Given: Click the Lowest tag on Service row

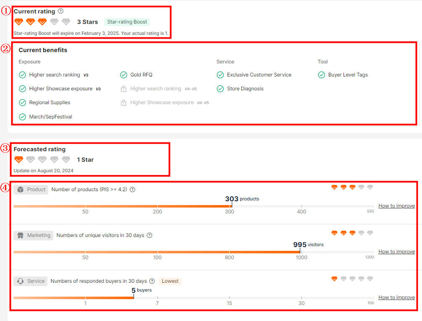Looking at the screenshot, I should [x=170, y=281].
